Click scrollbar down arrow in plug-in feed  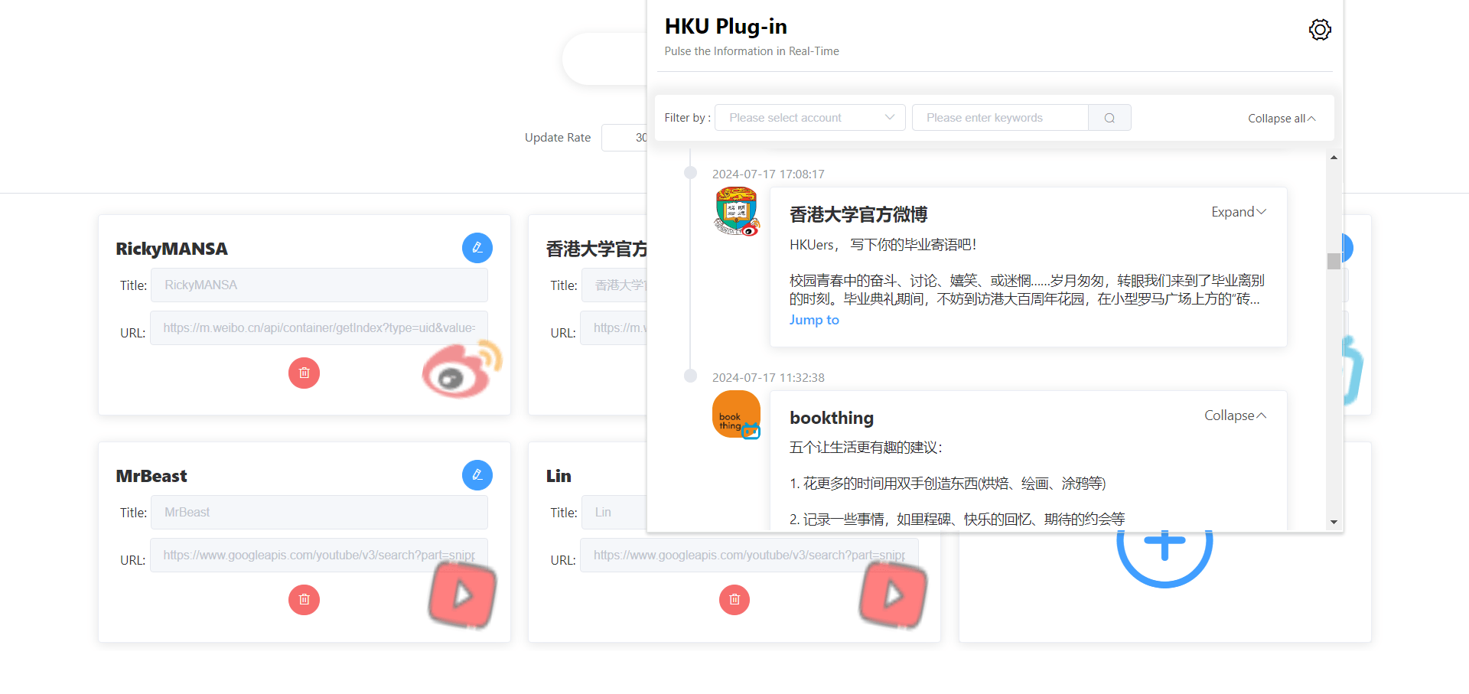pyautogui.click(x=1334, y=522)
